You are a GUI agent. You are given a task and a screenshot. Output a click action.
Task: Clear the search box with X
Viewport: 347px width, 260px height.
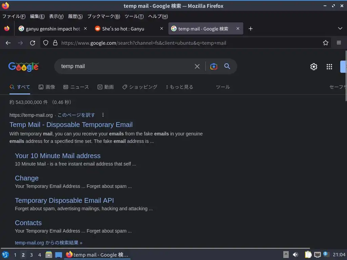(197, 66)
